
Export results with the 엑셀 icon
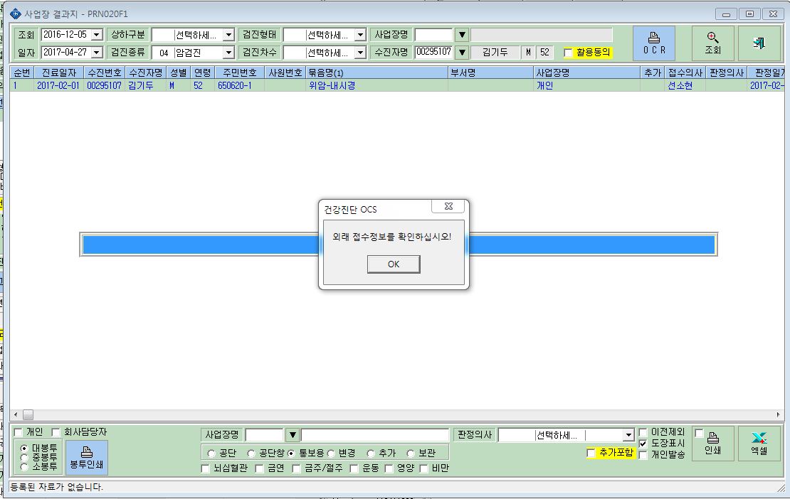(759, 444)
